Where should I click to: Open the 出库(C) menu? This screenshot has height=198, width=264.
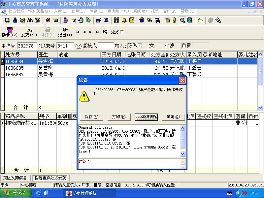point(79,11)
